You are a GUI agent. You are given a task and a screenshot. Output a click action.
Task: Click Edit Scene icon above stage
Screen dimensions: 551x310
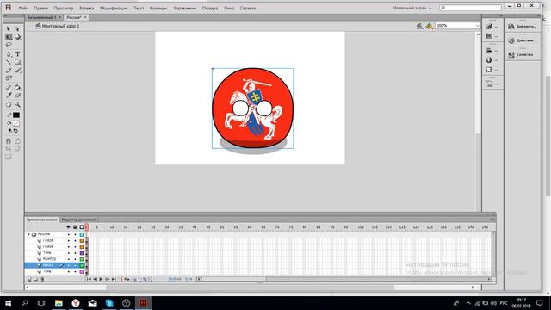(x=419, y=26)
